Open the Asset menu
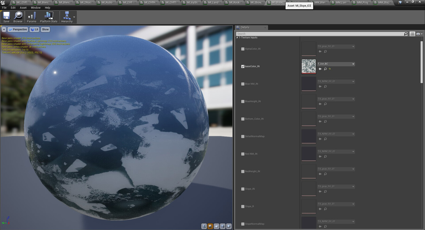 coord(23,8)
